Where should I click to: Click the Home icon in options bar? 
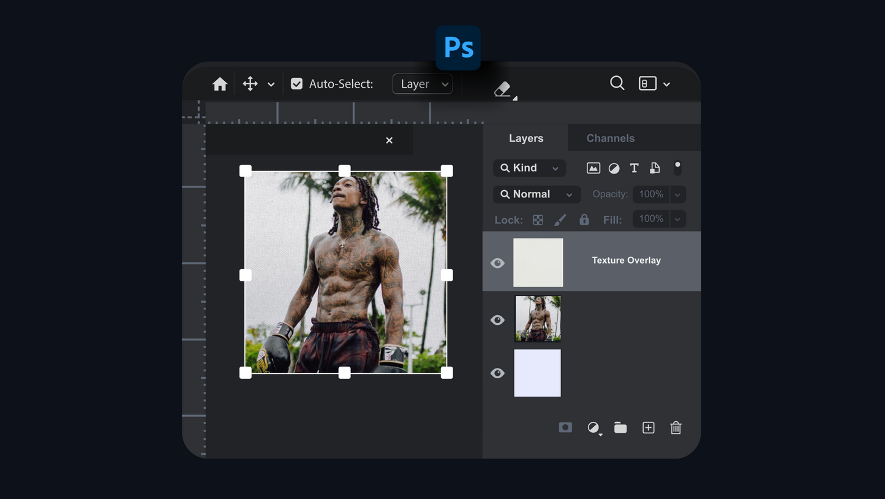(x=220, y=84)
